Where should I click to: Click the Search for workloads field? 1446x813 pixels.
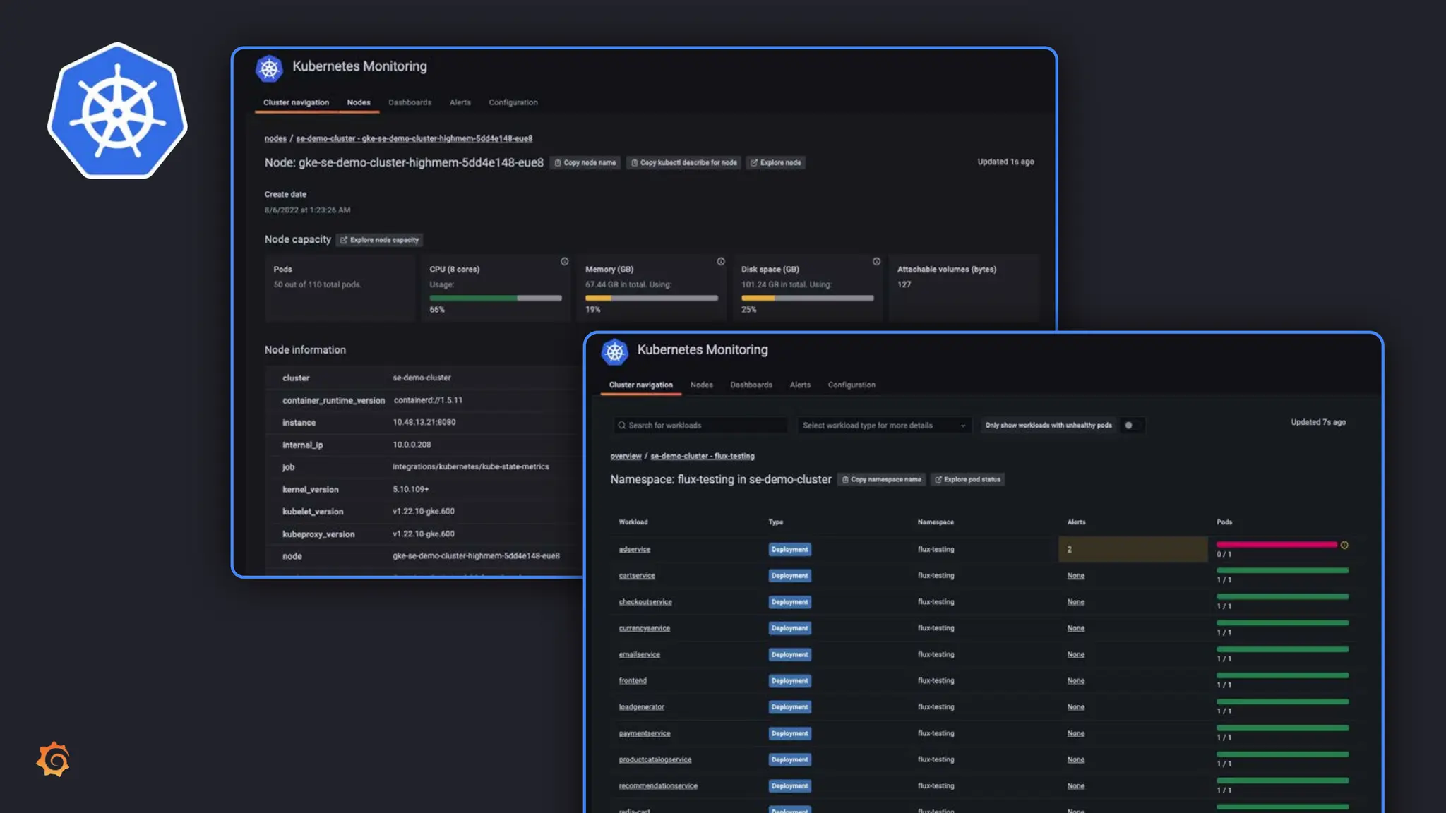pyautogui.click(x=699, y=426)
